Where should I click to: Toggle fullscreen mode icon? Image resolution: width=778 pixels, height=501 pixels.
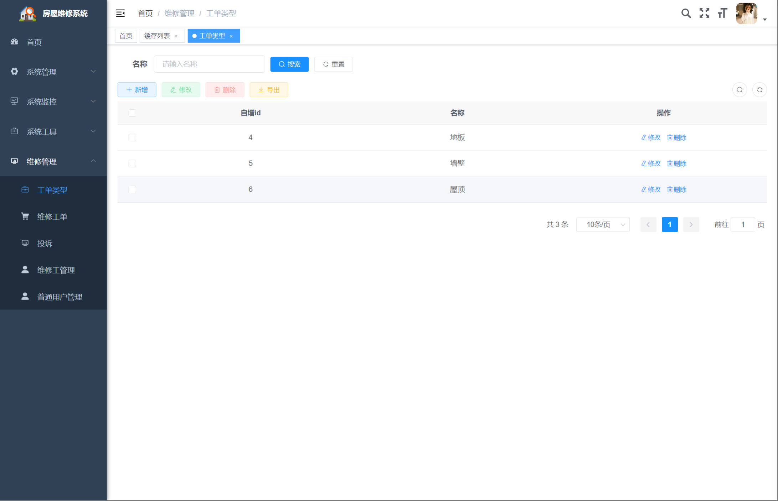click(x=704, y=13)
